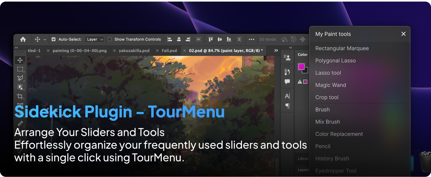Expand the document tabs overflow arrows
This screenshot has width=431, height=177.
point(276,51)
